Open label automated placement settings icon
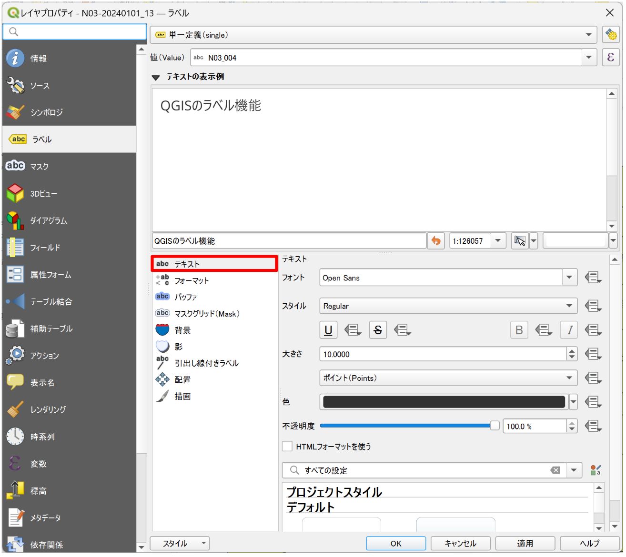 click(x=610, y=35)
